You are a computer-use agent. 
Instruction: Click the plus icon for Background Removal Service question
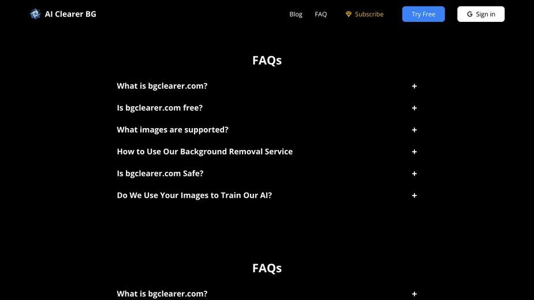point(414,152)
